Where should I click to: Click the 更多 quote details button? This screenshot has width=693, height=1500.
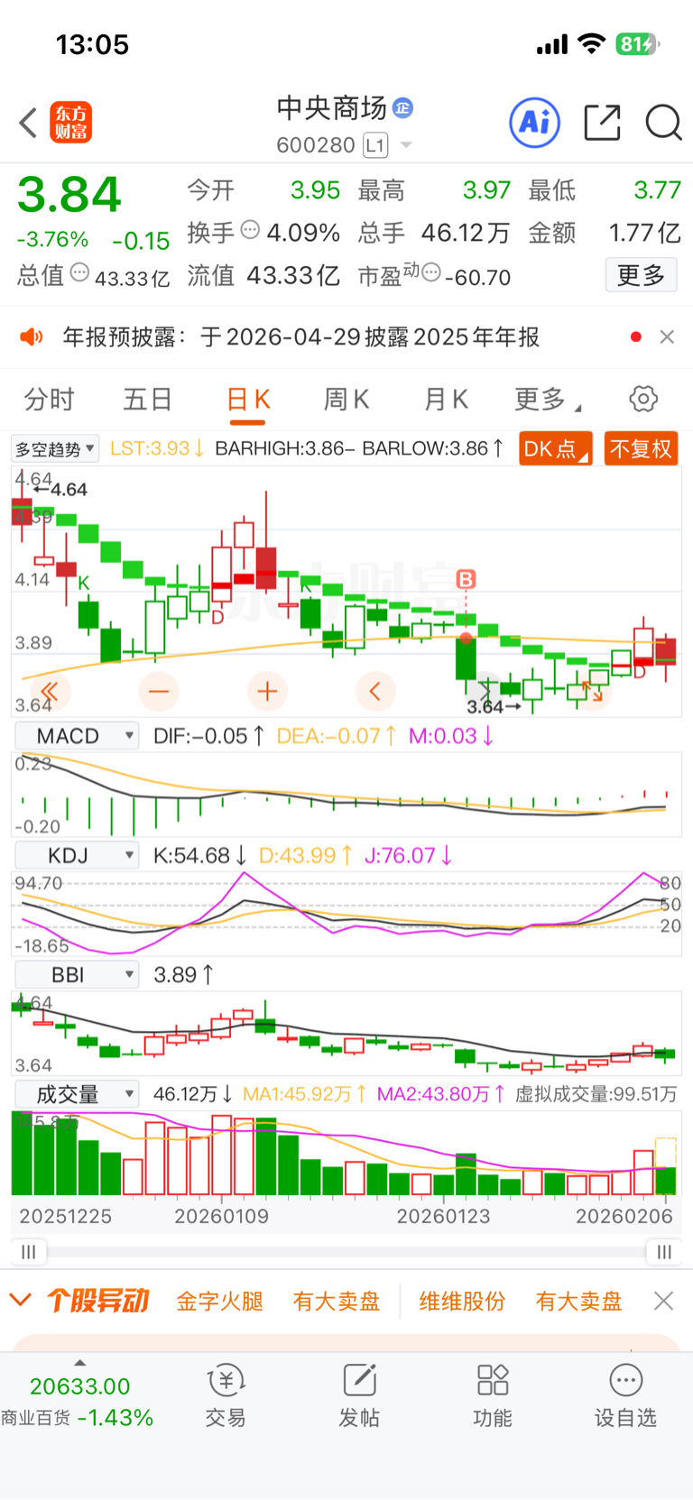[641, 275]
